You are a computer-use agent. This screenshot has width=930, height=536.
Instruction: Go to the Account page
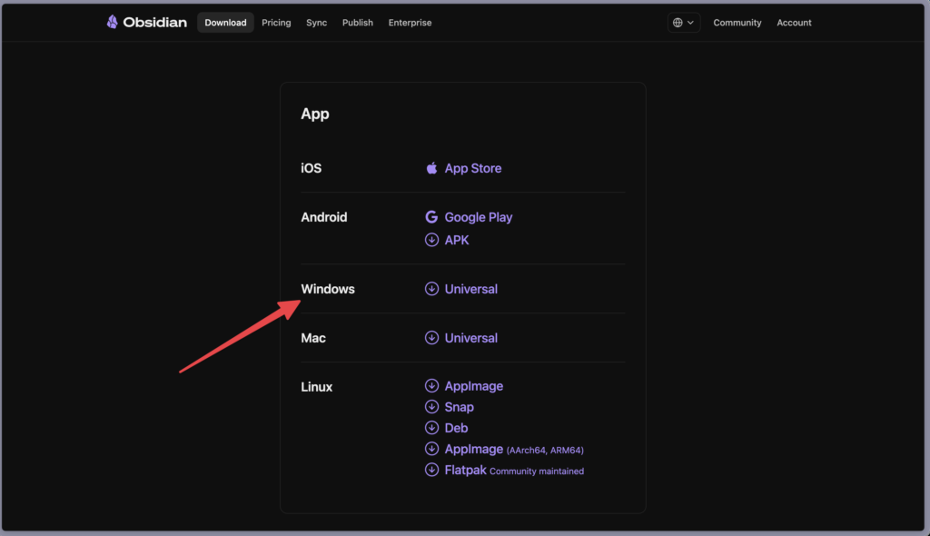point(794,23)
